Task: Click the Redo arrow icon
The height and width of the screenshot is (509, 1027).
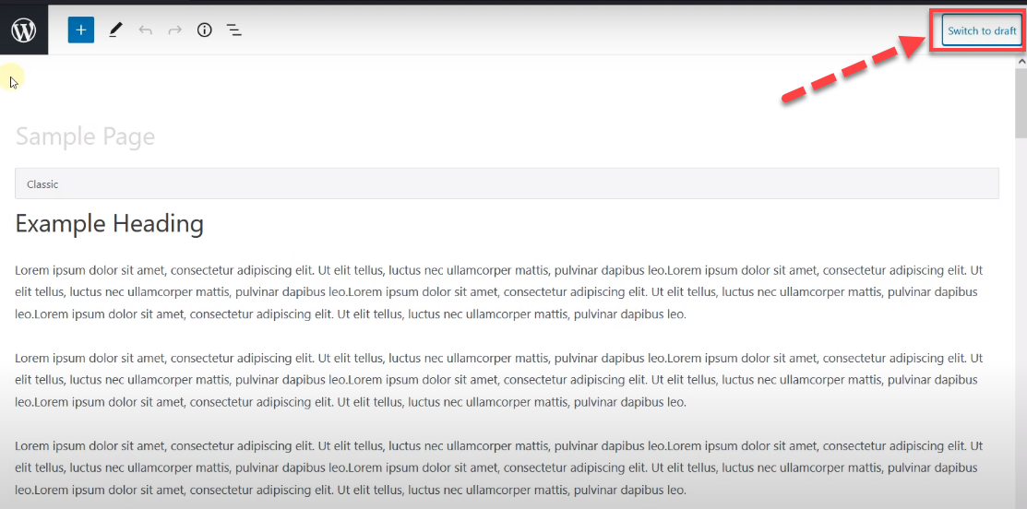Action: 175,30
